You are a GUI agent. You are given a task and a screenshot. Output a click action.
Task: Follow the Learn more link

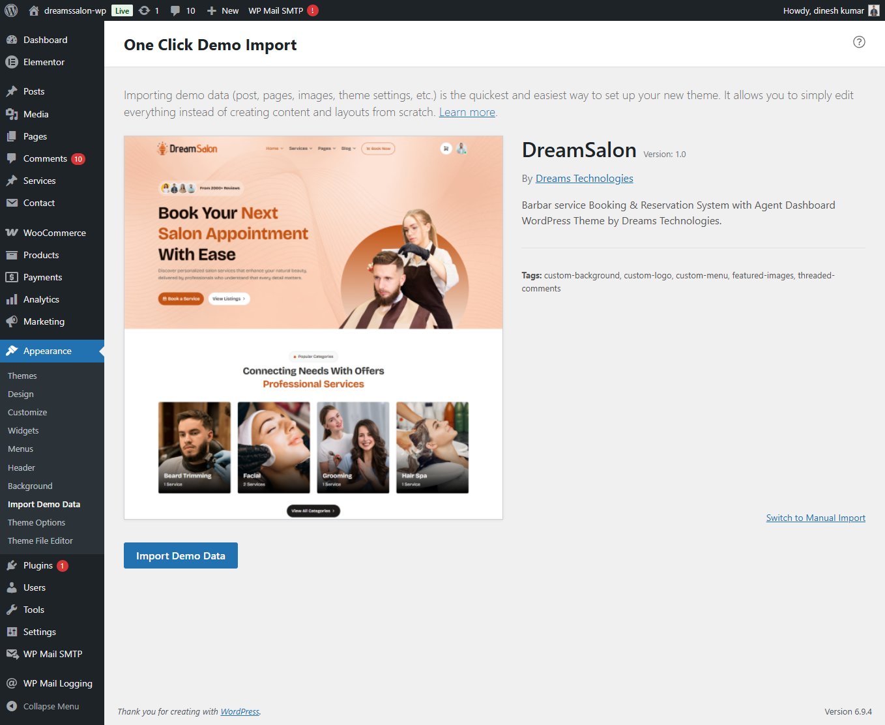click(467, 112)
